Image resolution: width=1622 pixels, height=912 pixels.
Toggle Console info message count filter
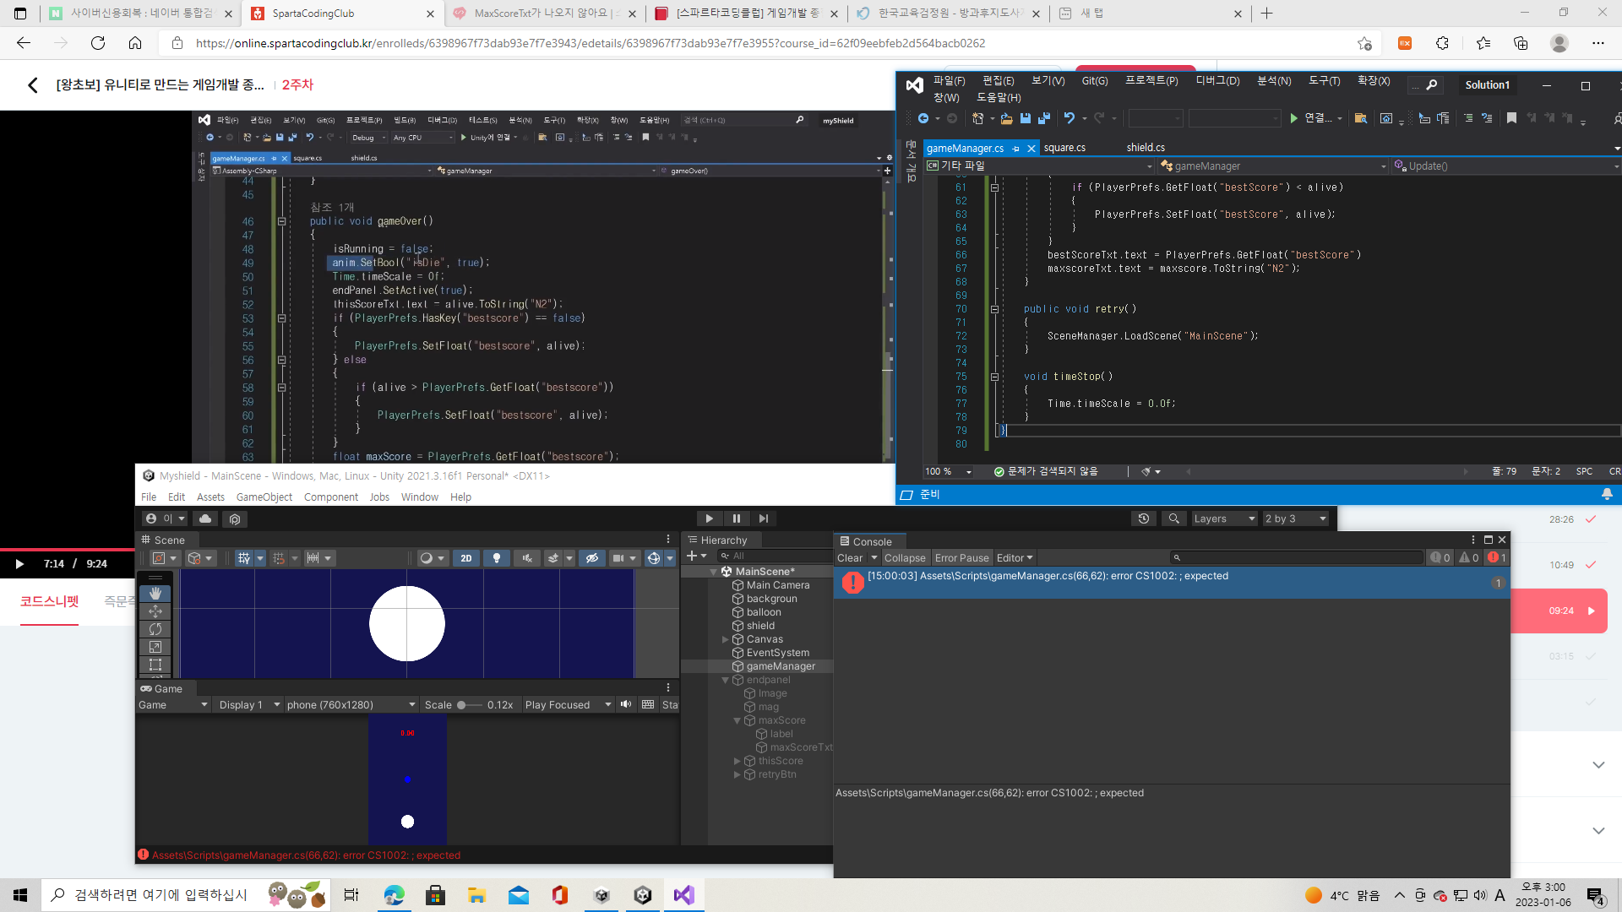[x=1440, y=558]
